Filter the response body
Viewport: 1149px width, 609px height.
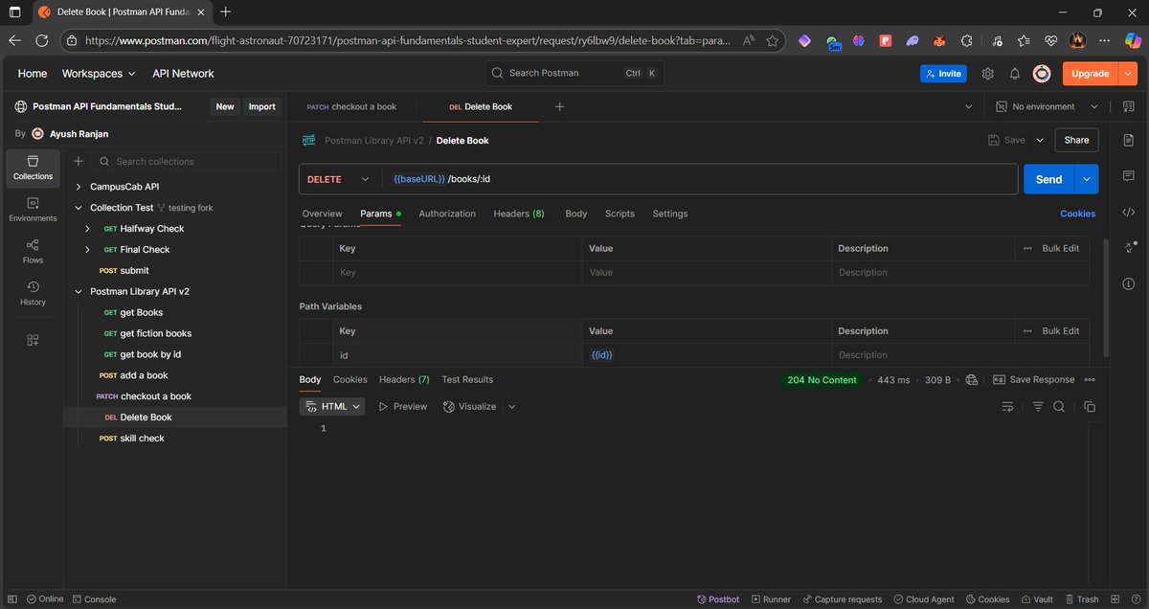click(x=1038, y=407)
